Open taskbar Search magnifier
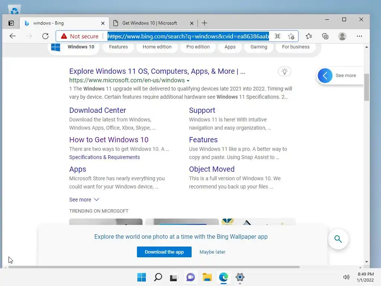 point(158,277)
